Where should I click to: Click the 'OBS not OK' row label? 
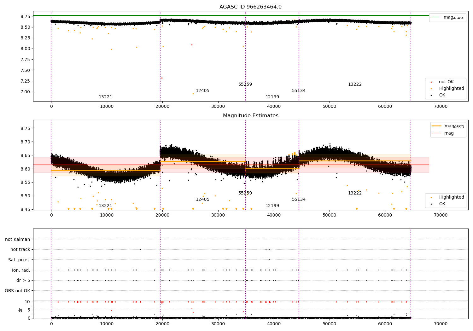(17, 291)
